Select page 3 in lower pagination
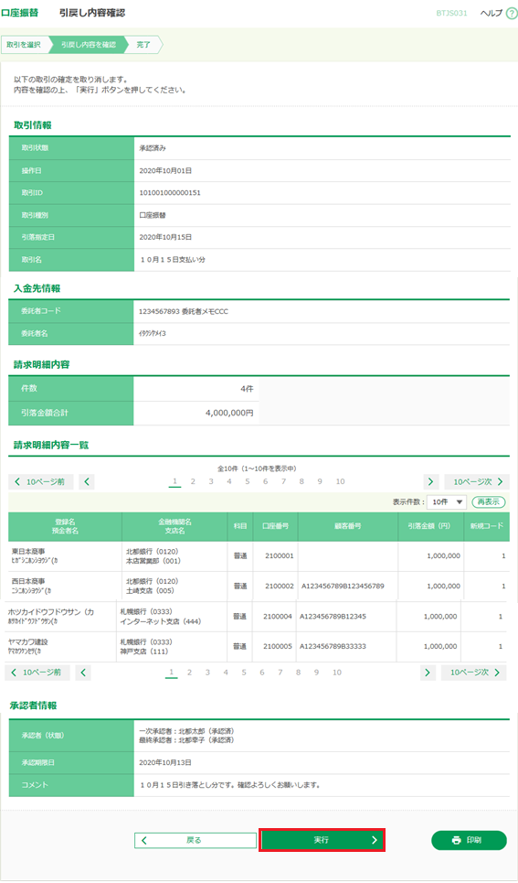Screen dimensions: 518x883 click(x=207, y=673)
